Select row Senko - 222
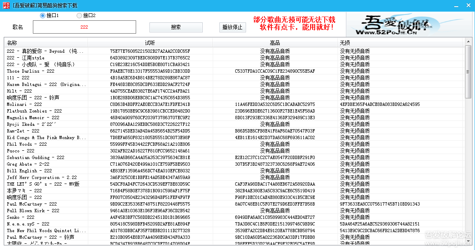475x250 pixels. tap(233, 217)
